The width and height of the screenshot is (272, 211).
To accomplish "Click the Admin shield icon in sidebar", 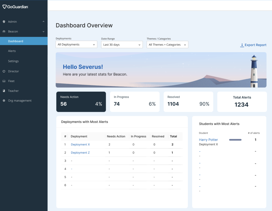I will pyautogui.click(x=4, y=22).
